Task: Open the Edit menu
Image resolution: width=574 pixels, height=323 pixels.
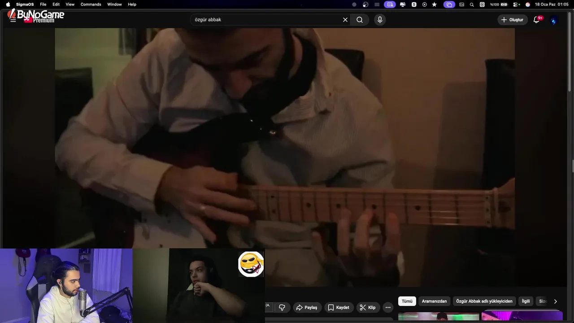Action: [x=56, y=4]
